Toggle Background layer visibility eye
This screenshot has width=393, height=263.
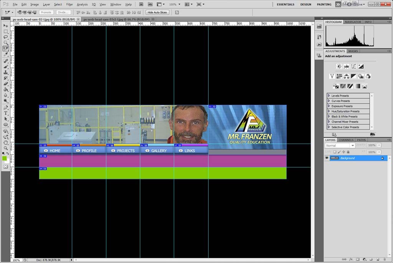(x=327, y=158)
